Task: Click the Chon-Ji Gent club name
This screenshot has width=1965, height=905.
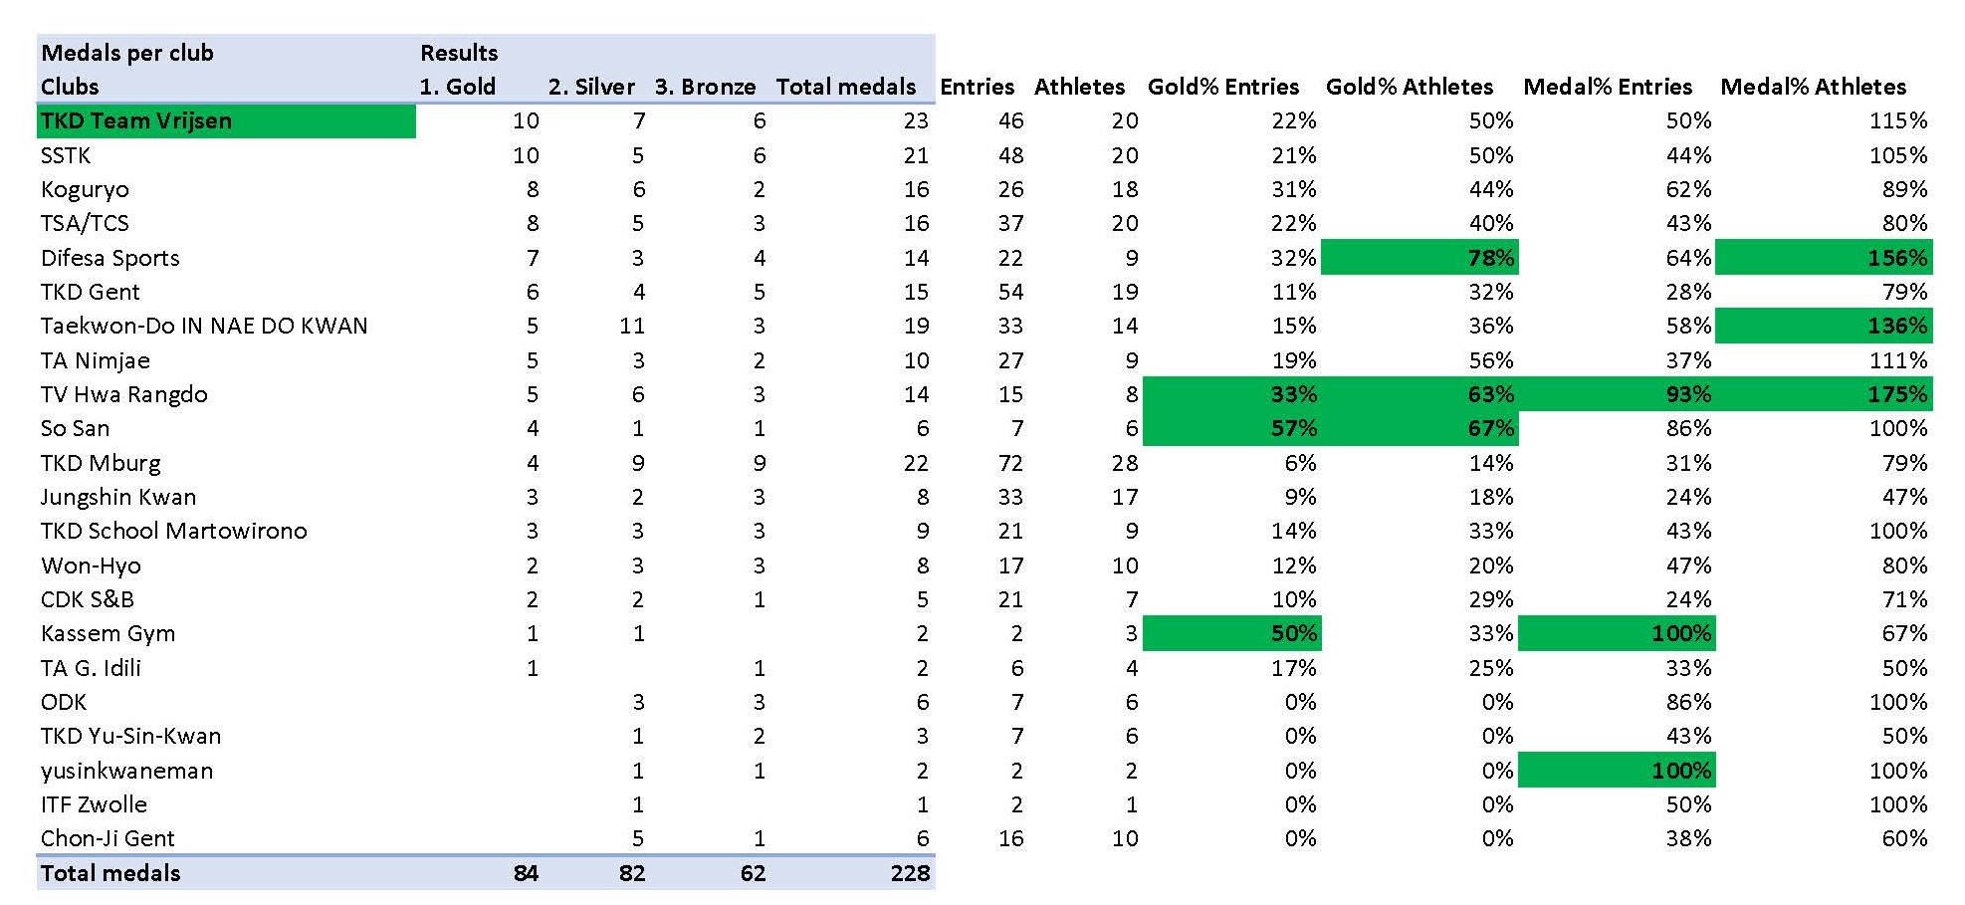Action: point(108,838)
